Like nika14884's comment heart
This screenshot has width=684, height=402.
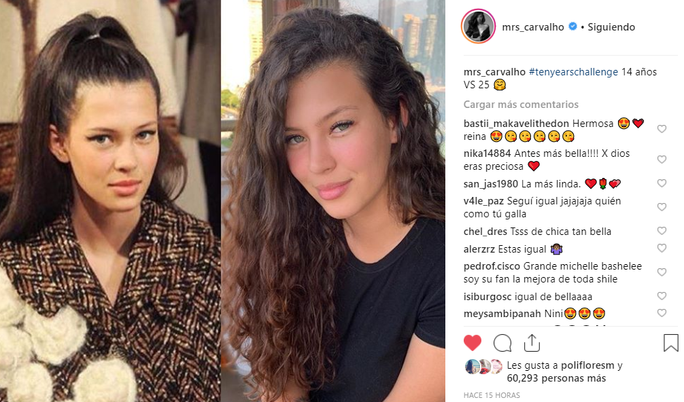click(662, 160)
